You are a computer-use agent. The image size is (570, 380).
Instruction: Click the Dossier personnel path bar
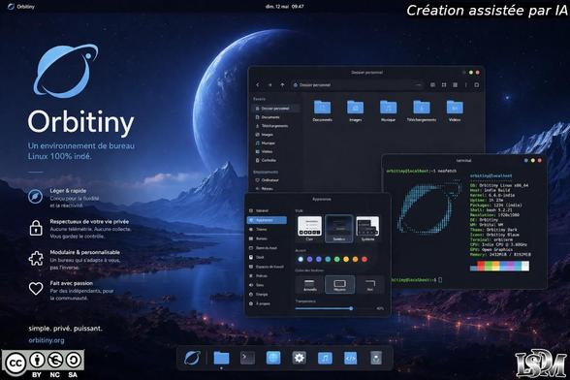357,84
